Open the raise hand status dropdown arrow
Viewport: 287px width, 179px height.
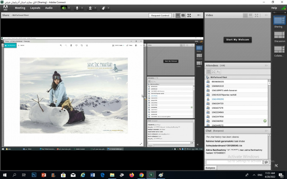click(x=108, y=8)
